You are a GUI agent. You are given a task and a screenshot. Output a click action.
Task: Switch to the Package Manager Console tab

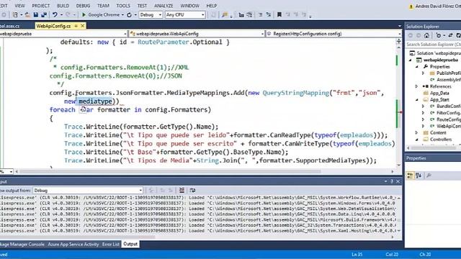pyautogui.click(x=22, y=245)
